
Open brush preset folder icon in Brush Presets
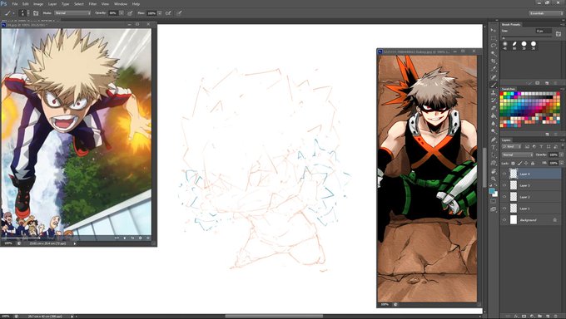pos(559,33)
